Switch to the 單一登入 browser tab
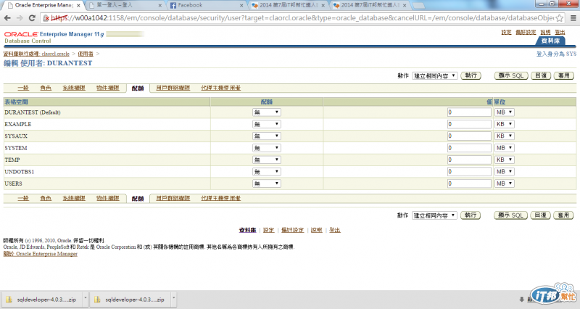 click(124, 5)
